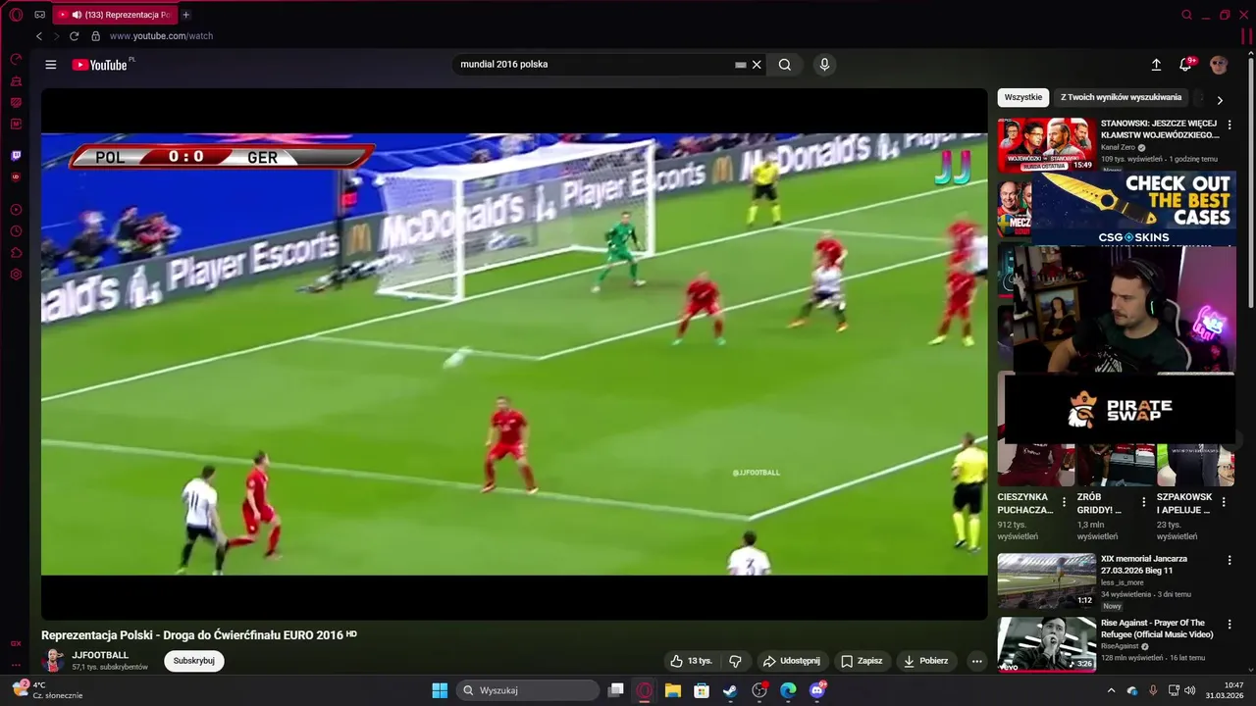Select Z Twoich wyników wyszukiwania chip
This screenshot has height=706, width=1256.
1121,97
